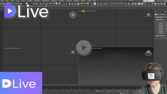Enable the AutoGrid checkbox

point(160,21)
